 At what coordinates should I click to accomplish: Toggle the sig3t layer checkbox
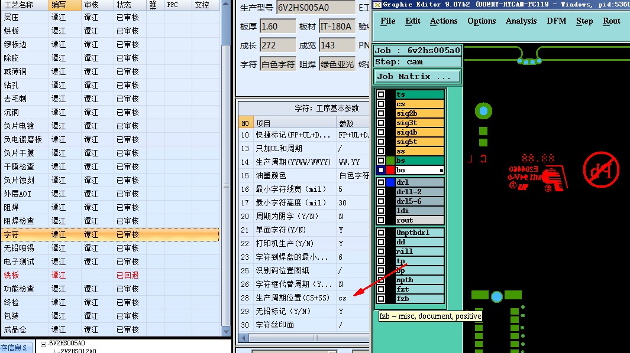(x=381, y=123)
